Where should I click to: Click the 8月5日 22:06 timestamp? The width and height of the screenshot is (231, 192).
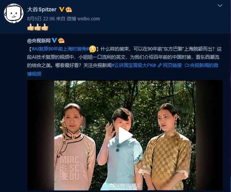click(x=41, y=18)
